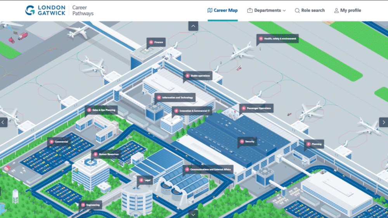Pan the map down with bottom chevron

pos(193,214)
